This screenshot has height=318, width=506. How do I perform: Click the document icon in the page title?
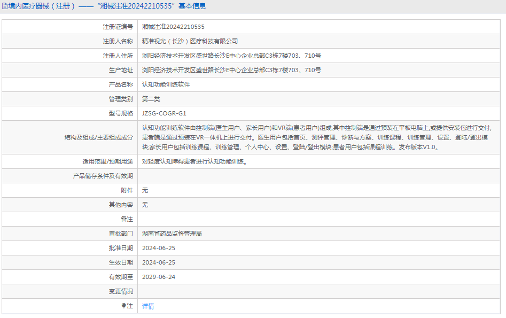(4, 6)
